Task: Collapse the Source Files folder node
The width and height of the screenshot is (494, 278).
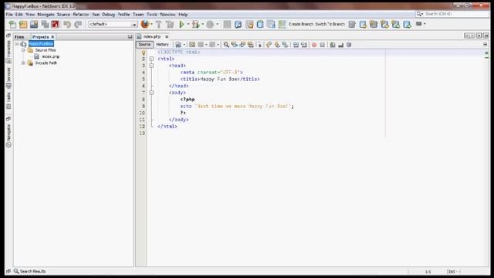Action: [23, 50]
